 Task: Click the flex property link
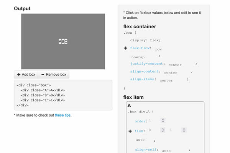(139, 131)
